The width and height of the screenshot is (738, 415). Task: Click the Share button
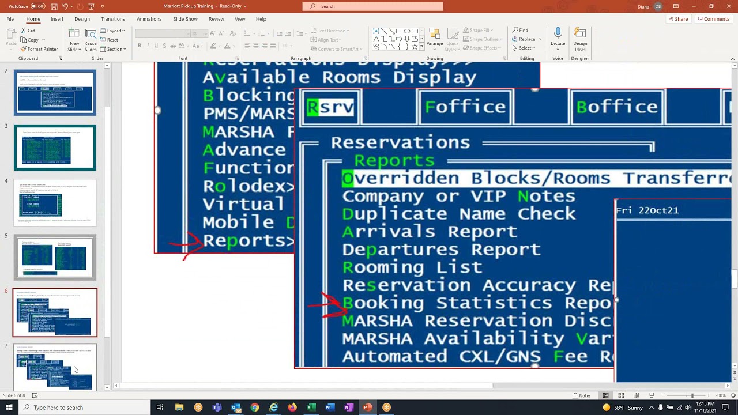[678, 19]
